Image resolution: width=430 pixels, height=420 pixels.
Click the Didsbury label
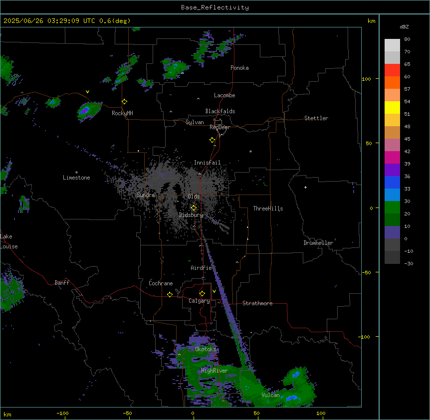pos(191,215)
